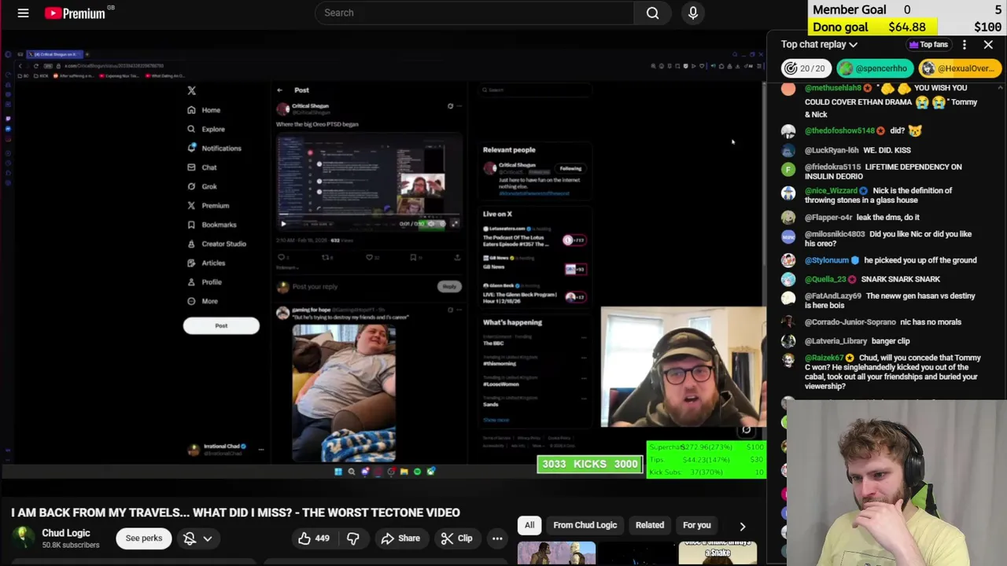Click the X logo in streamed sidebar
Screen dimensions: 1007x566
pos(191,90)
